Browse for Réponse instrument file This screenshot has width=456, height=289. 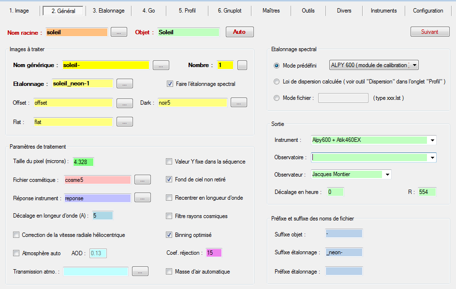pyautogui.click(x=142, y=198)
